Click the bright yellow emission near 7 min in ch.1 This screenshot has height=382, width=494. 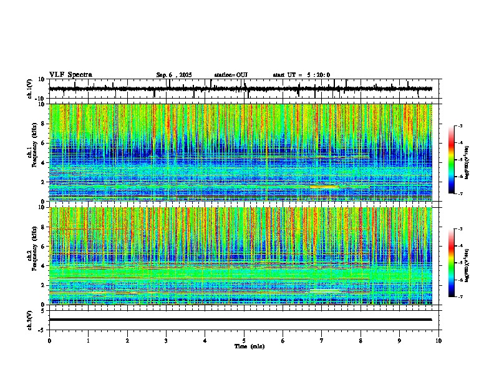324,187
